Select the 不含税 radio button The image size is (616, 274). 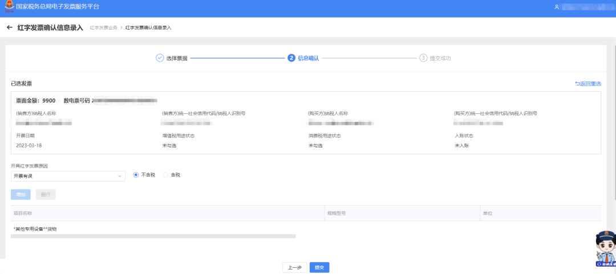(x=136, y=175)
